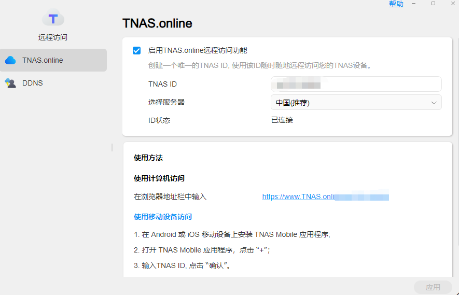Uncheck 启用TNAS.online远程访问功能 checkbox

click(x=137, y=51)
